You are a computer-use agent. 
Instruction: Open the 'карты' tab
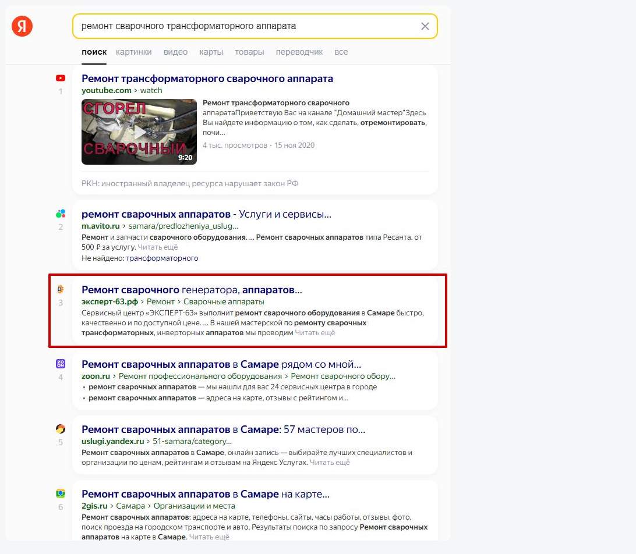211,52
